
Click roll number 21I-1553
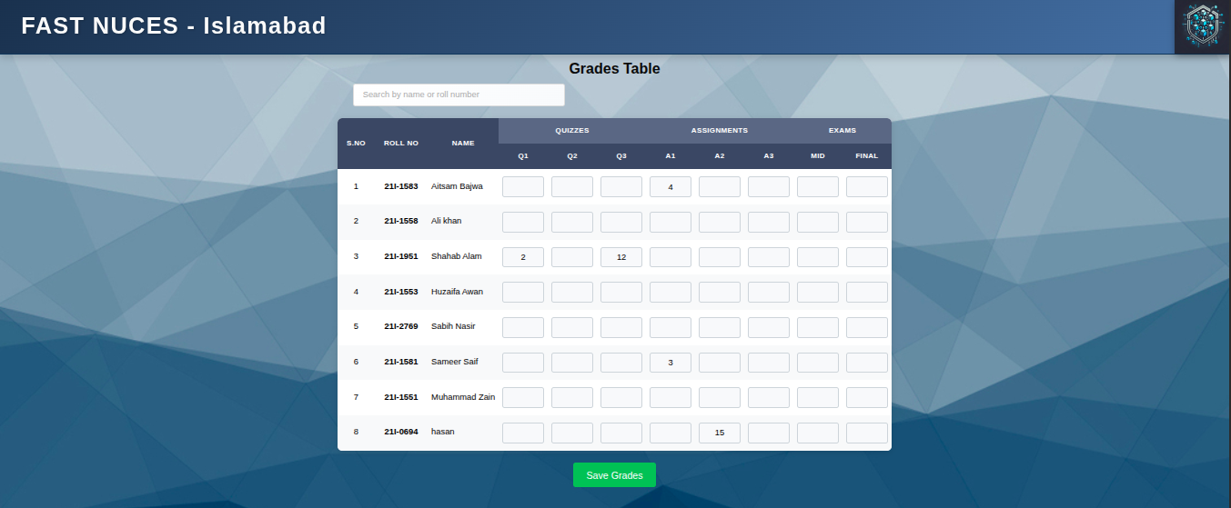pyautogui.click(x=401, y=292)
